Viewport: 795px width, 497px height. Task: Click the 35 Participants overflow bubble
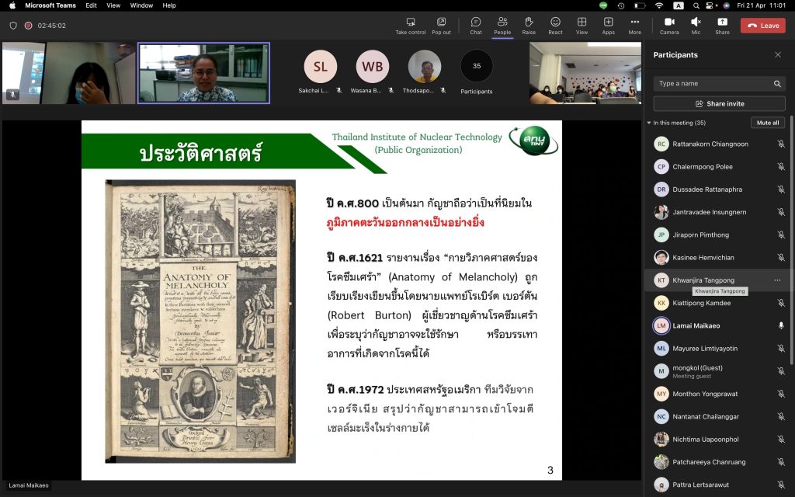(477, 66)
